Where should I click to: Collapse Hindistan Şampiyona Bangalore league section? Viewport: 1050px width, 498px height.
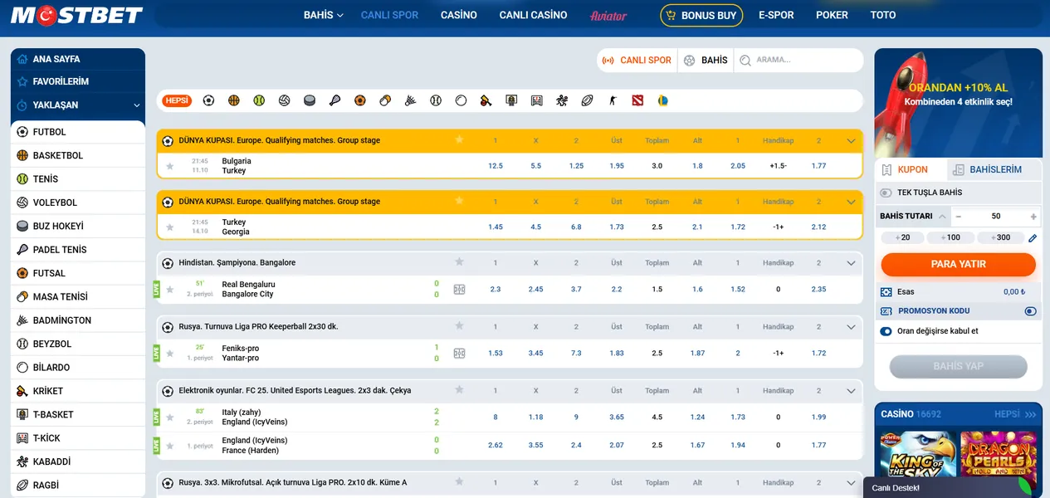click(851, 263)
